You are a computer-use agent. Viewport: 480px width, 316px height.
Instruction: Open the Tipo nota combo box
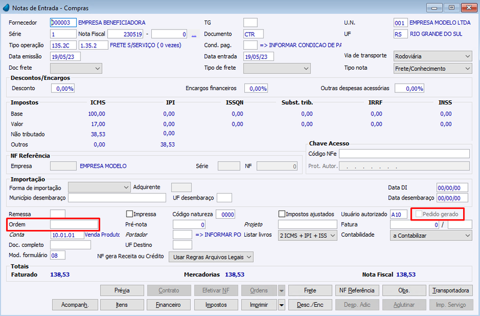coord(433,68)
